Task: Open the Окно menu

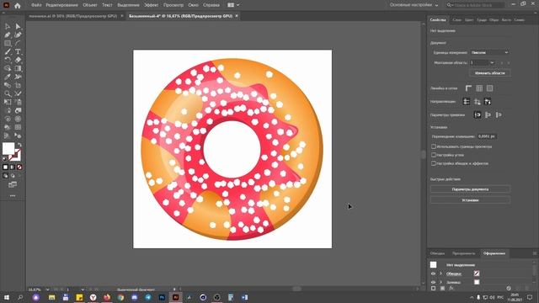Action: click(x=193, y=5)
